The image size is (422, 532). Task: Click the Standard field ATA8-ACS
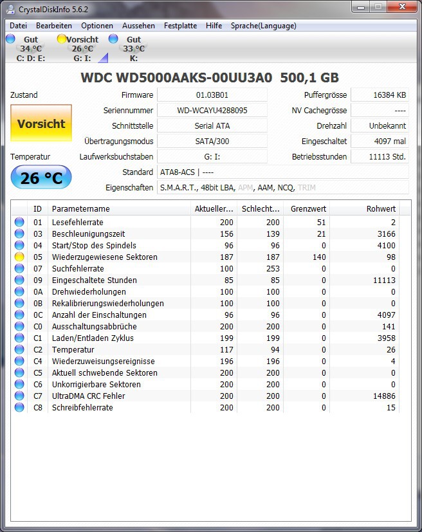(x=283, y=172)
